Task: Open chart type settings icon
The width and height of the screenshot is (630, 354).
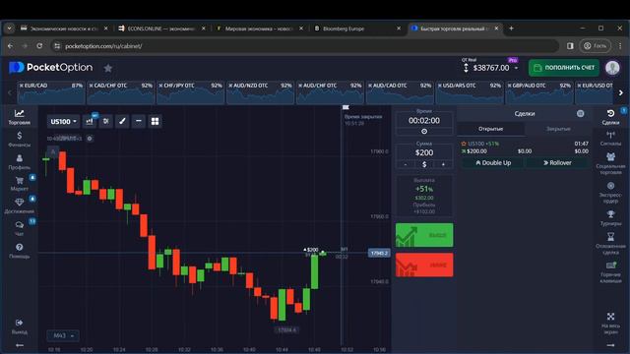Action: coord(90,121)
